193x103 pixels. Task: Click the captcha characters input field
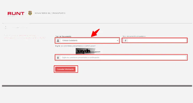click(121, 57)
